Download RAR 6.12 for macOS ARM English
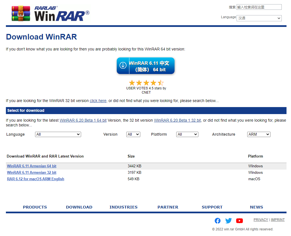 coord(35,179)
